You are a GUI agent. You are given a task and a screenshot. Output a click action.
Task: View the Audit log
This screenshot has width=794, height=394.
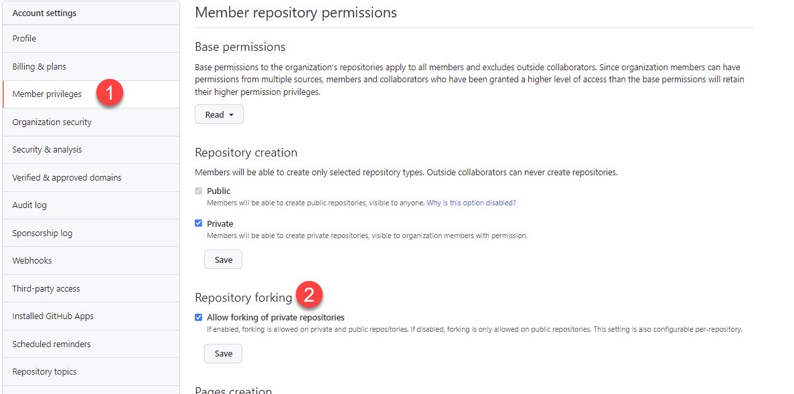(29, 205)
